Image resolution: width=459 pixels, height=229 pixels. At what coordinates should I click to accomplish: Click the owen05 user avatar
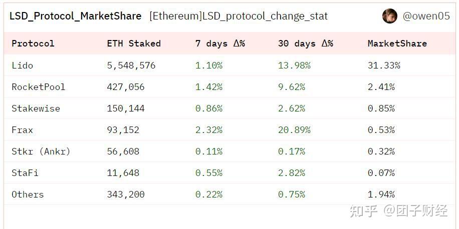389,16
